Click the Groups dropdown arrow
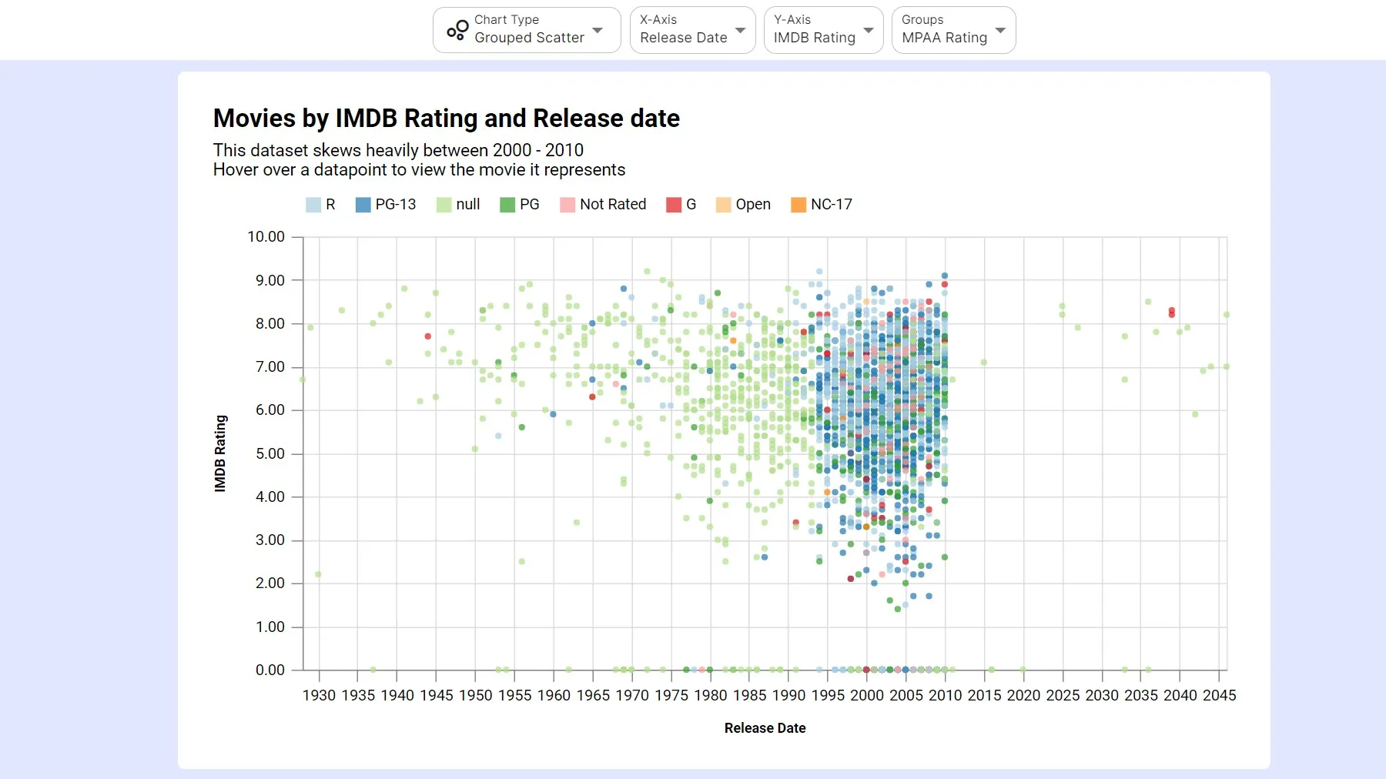 [1000, 31]
